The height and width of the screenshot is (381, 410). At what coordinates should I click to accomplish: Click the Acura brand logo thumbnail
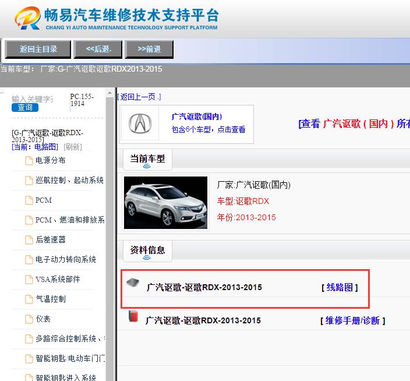tap(140, 124)
